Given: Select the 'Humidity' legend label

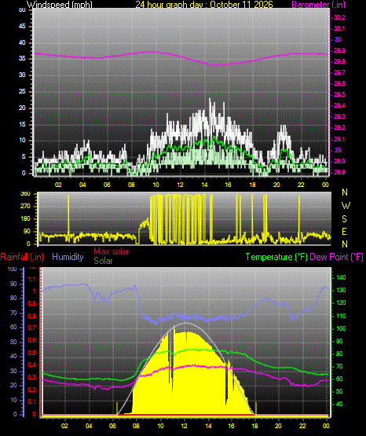Looking at the screenshot, I should pos(68,257).
